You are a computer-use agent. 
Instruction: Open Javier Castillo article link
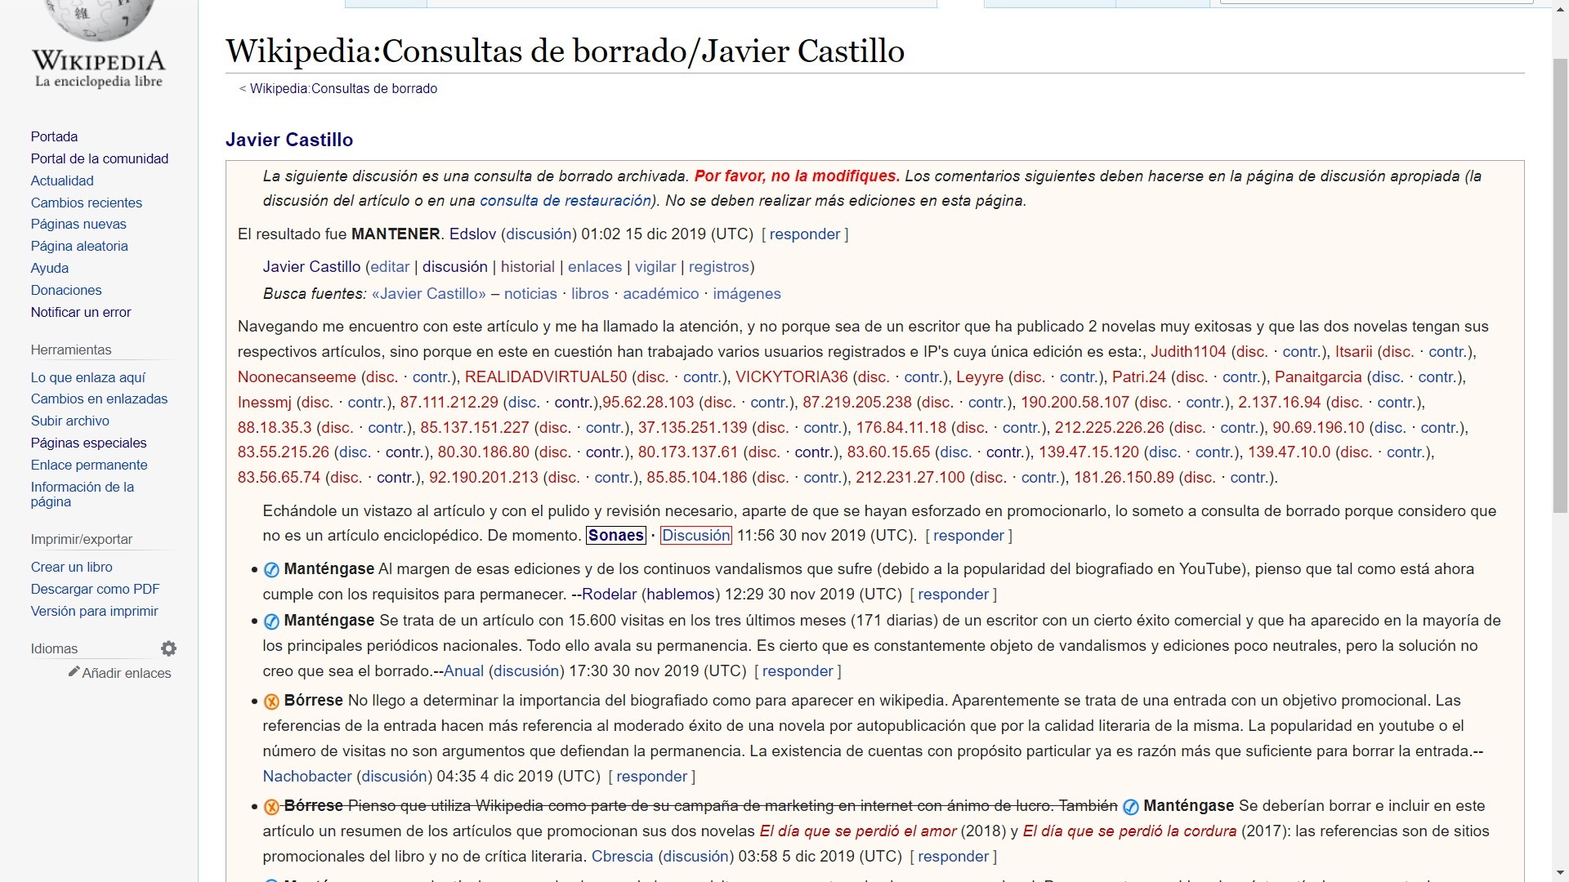point(311,267)
